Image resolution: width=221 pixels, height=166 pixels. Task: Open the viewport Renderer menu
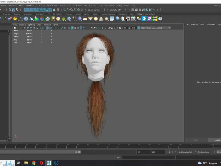pyautogui.click(x=47, y=25)
